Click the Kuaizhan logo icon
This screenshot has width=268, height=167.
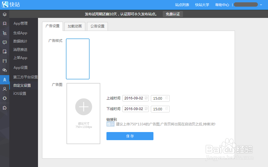(x=5, y=4)
